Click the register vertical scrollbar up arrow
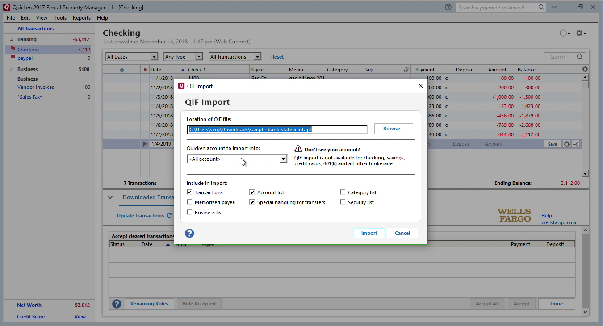The height and width of the screenshot is (326, 603). 585,77
